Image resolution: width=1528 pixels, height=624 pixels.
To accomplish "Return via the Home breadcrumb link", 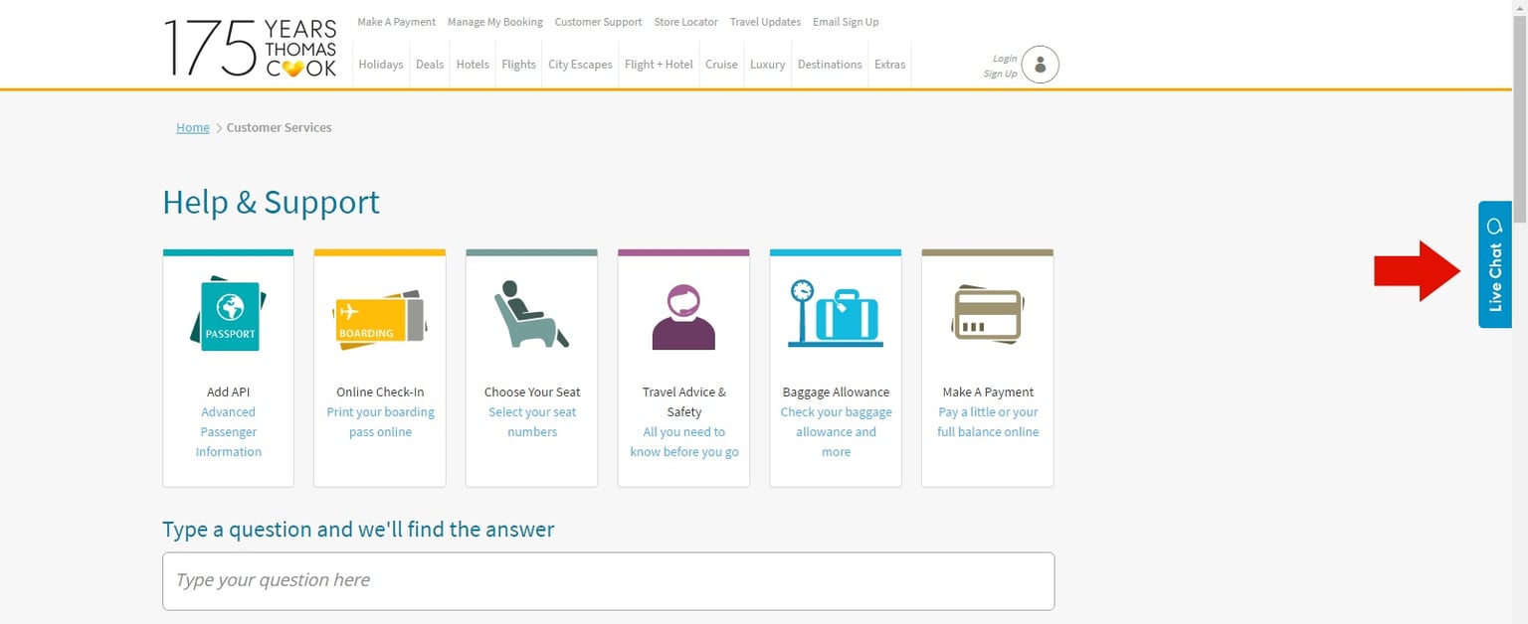I will (192, 127).
